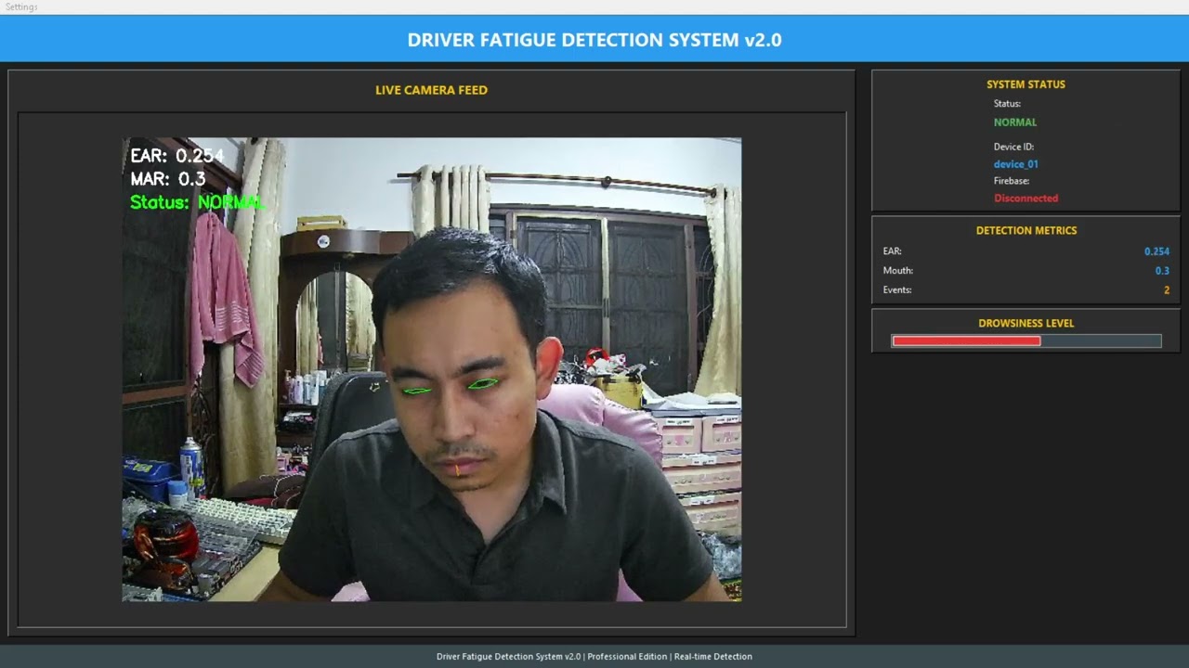Click the EAR value 0.254 in metrics

click(x=1156, y=250)
